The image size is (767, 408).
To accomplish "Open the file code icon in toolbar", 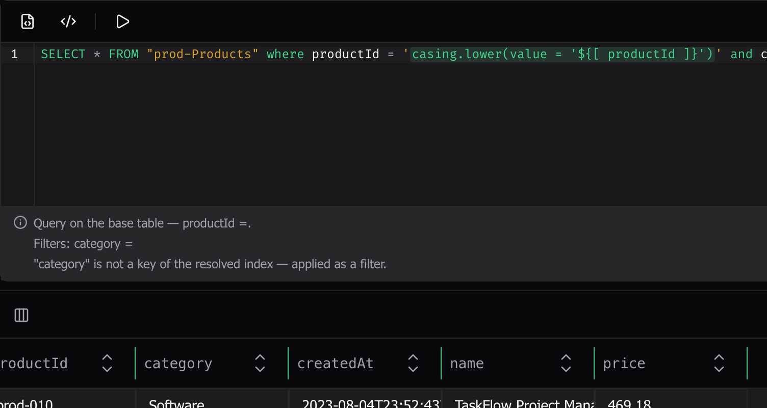I will click(28, 21).
